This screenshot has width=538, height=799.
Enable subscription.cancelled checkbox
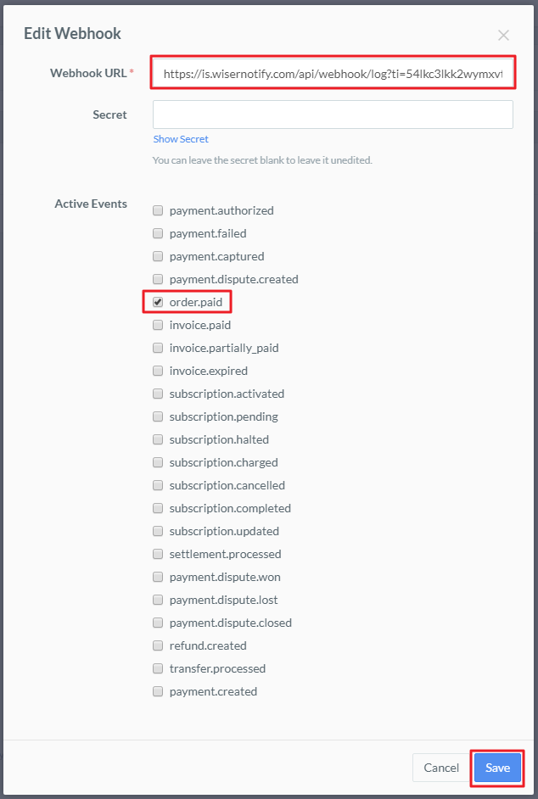(158, 486)
